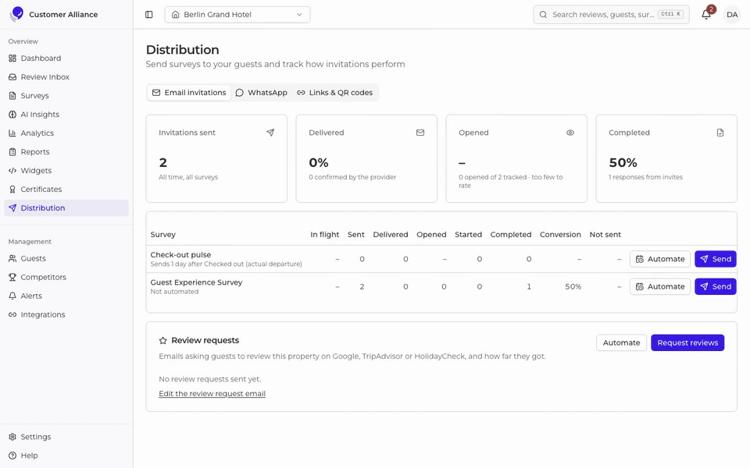750x468 pixels.
Task: Click Automate in the Review requests panel
Action: click(621, 342)
